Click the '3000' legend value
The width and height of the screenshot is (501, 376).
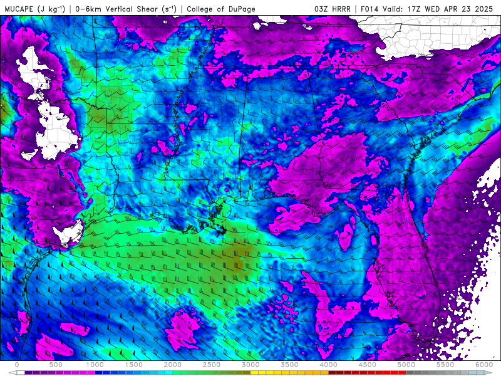(250, 365)
